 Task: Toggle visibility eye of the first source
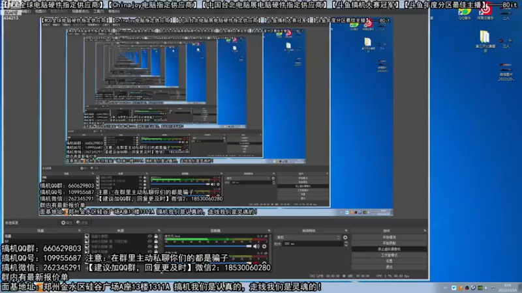(x=150, y=236)
